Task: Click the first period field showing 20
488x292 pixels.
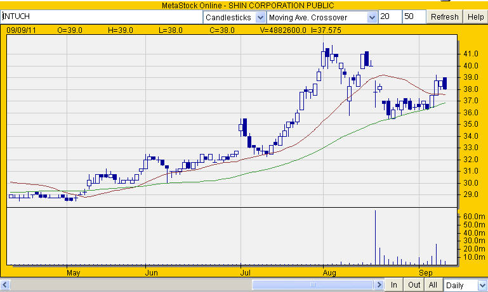Action: pos(390,16)
